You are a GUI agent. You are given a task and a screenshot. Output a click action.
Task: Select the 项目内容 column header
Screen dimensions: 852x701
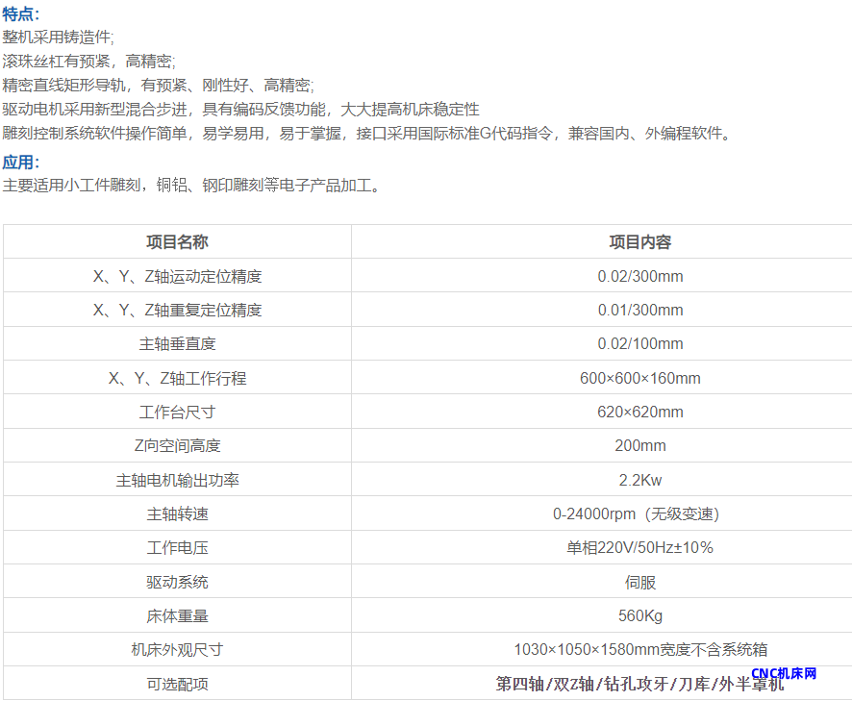coord(639,241)
